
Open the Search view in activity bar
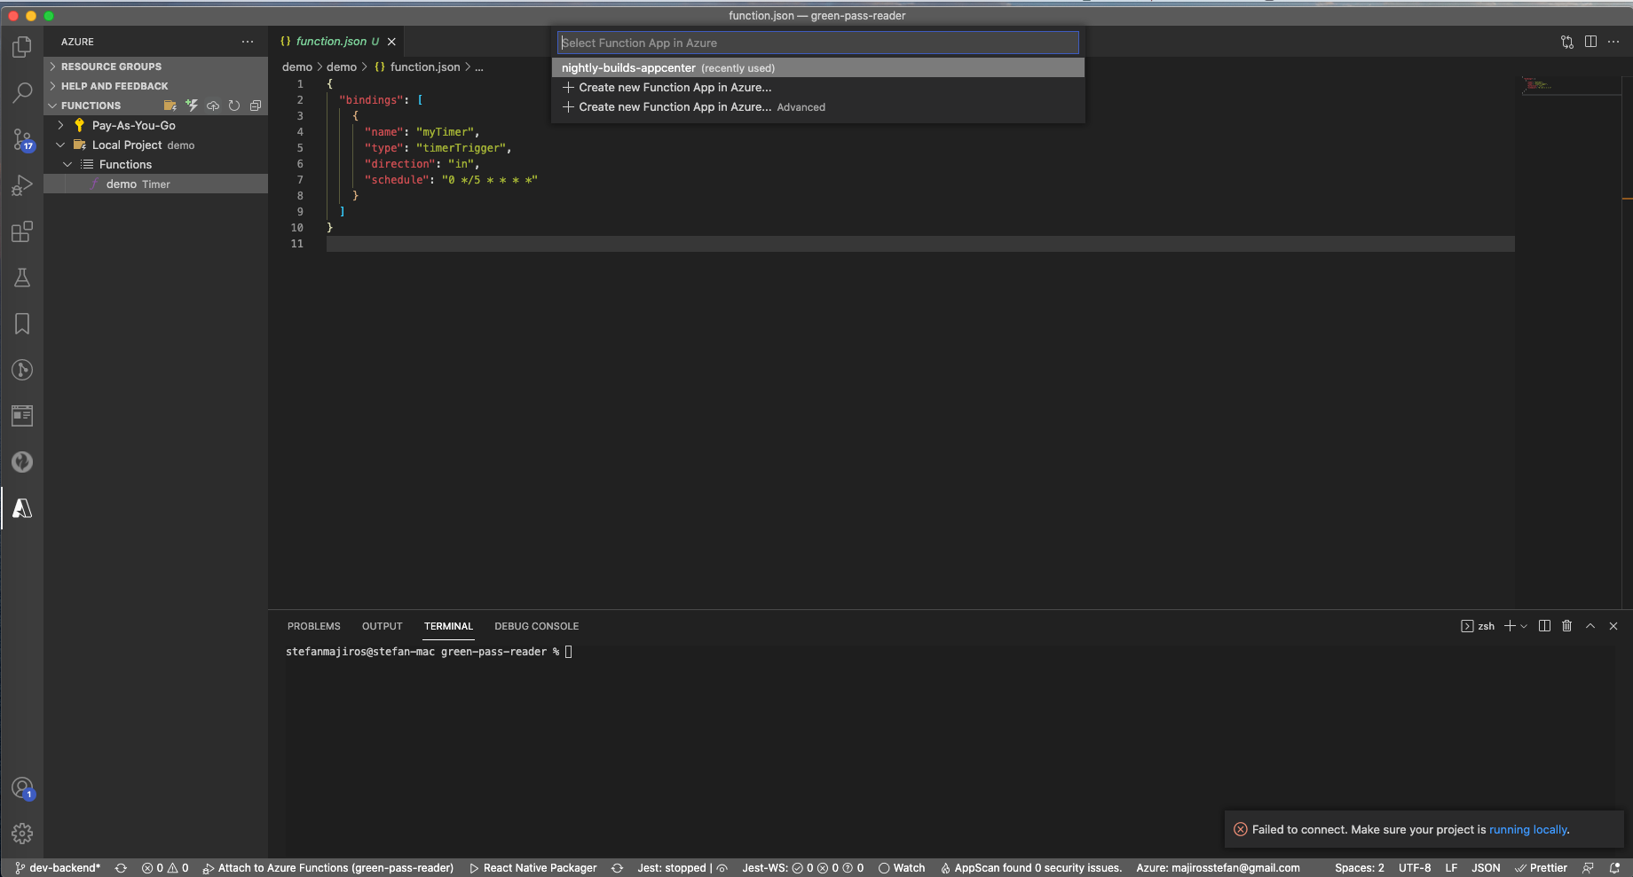click(x=22, y=92)
